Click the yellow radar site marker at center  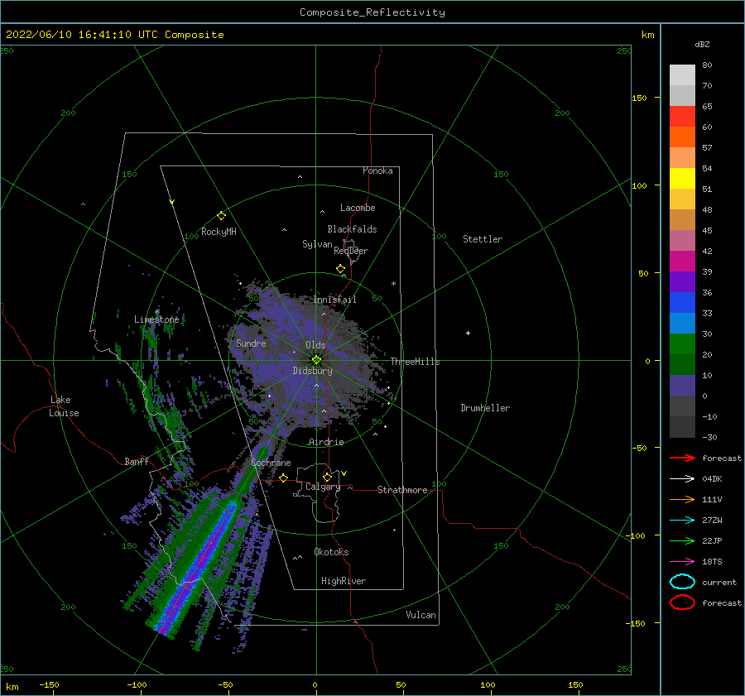point(316,360)
